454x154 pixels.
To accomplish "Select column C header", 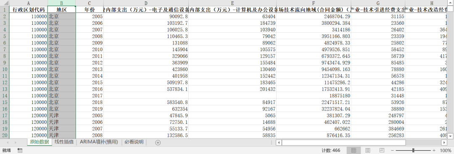I will coord(90,3).
